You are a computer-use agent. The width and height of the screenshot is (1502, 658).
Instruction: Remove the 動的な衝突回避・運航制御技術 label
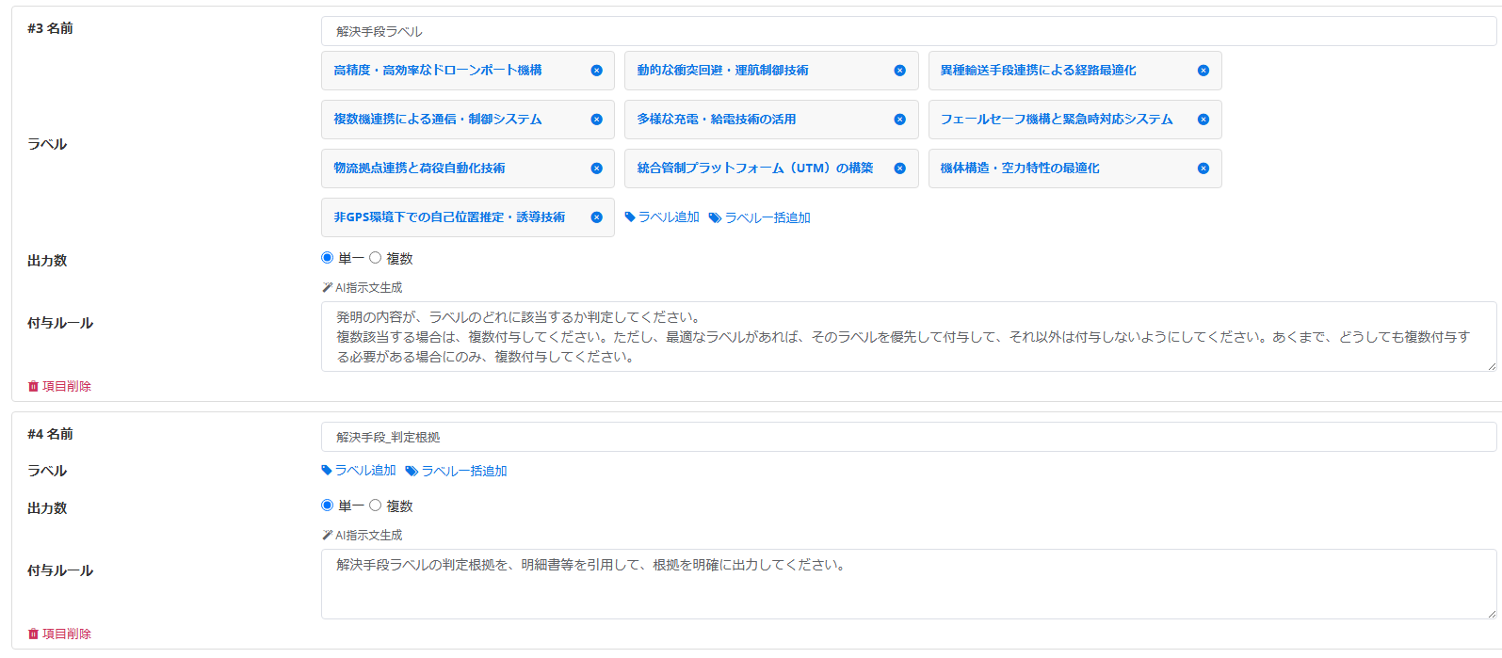899,71
